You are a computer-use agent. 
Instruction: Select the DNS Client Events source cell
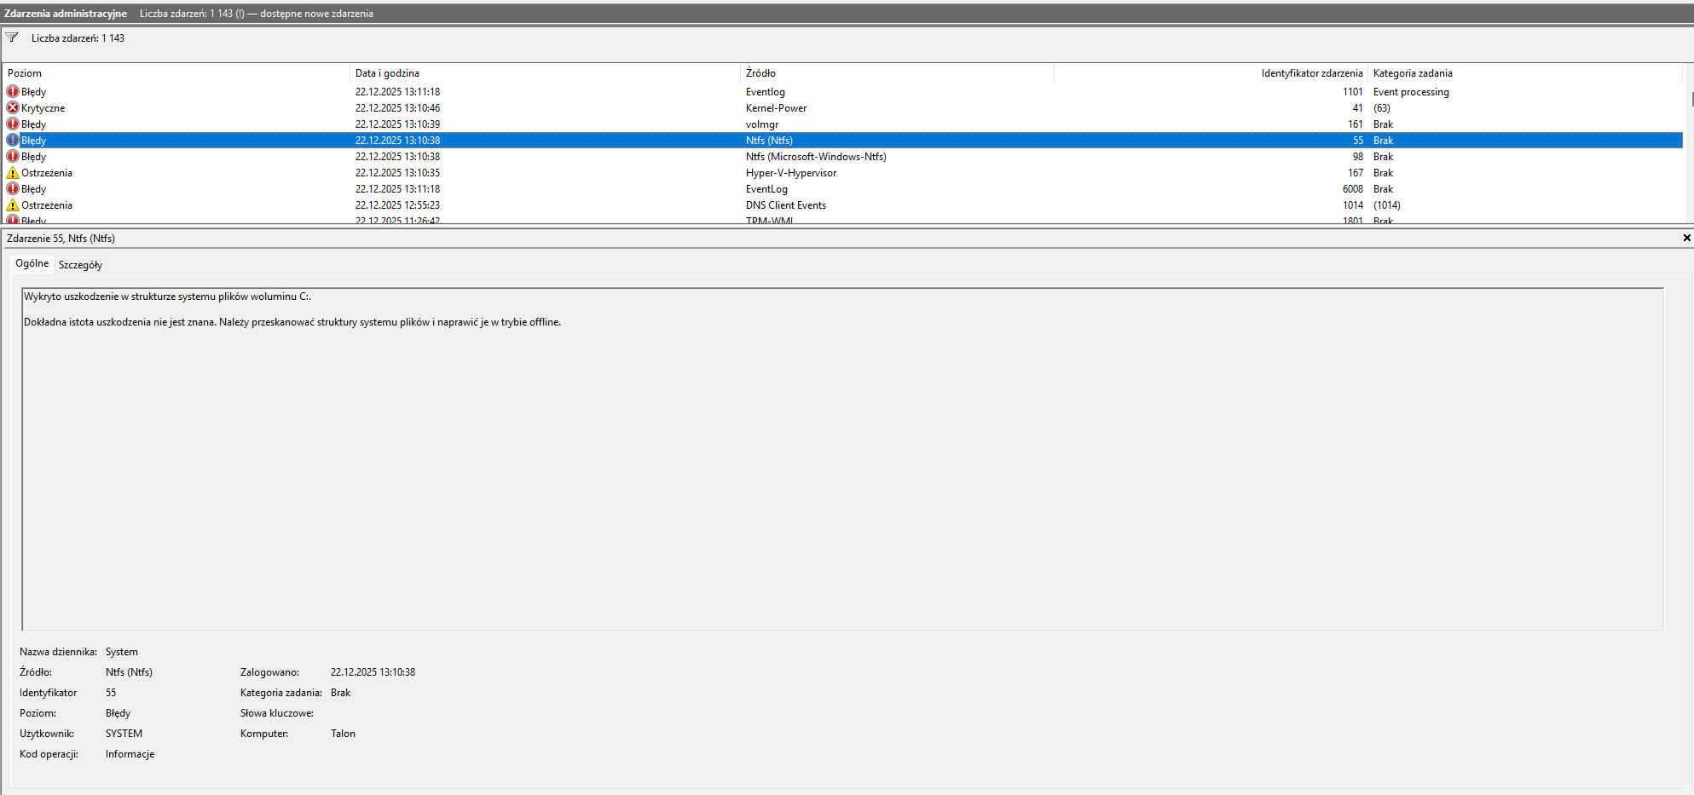(x=786, y=205)
